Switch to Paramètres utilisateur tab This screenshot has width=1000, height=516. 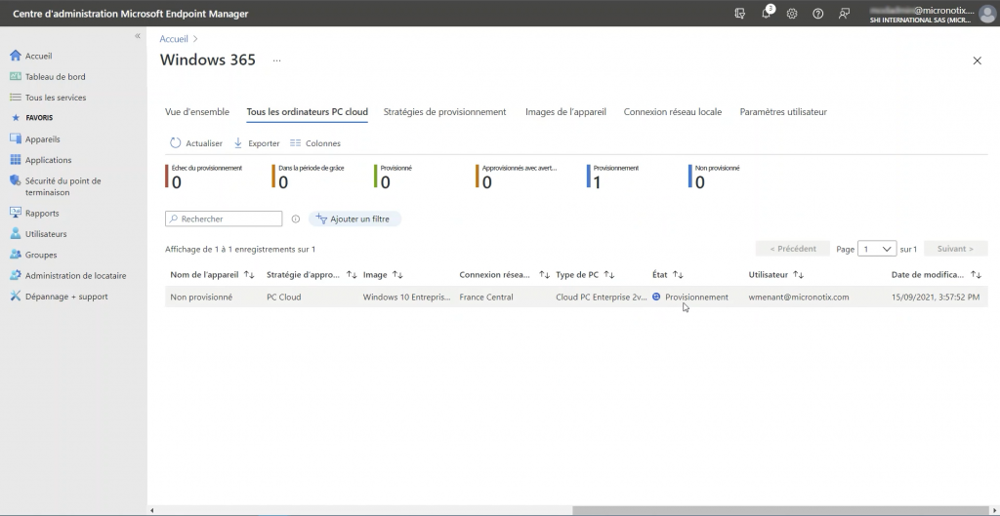[783, 112]
